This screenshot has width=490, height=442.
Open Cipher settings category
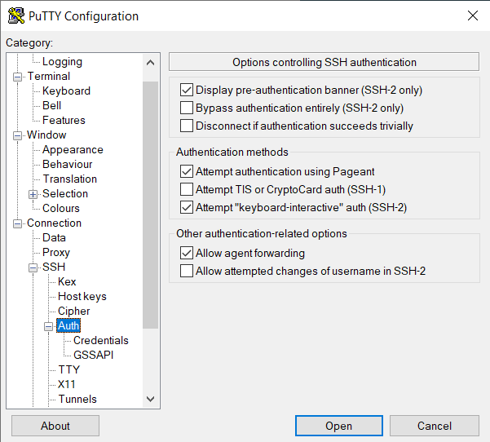click(x=73, y=311)
